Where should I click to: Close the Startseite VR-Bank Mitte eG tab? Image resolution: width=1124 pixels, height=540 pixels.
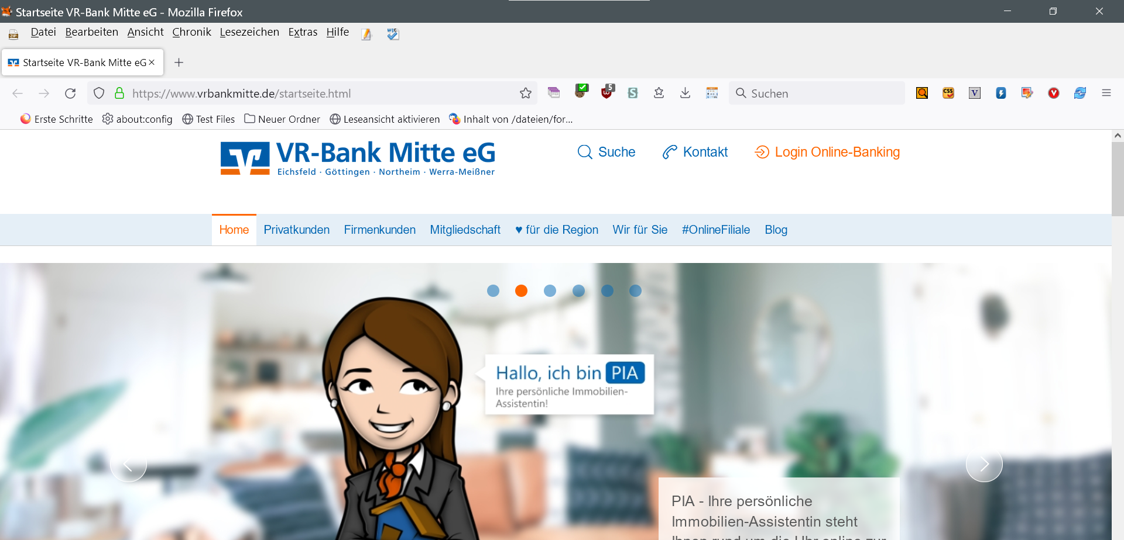click(152, 63)
